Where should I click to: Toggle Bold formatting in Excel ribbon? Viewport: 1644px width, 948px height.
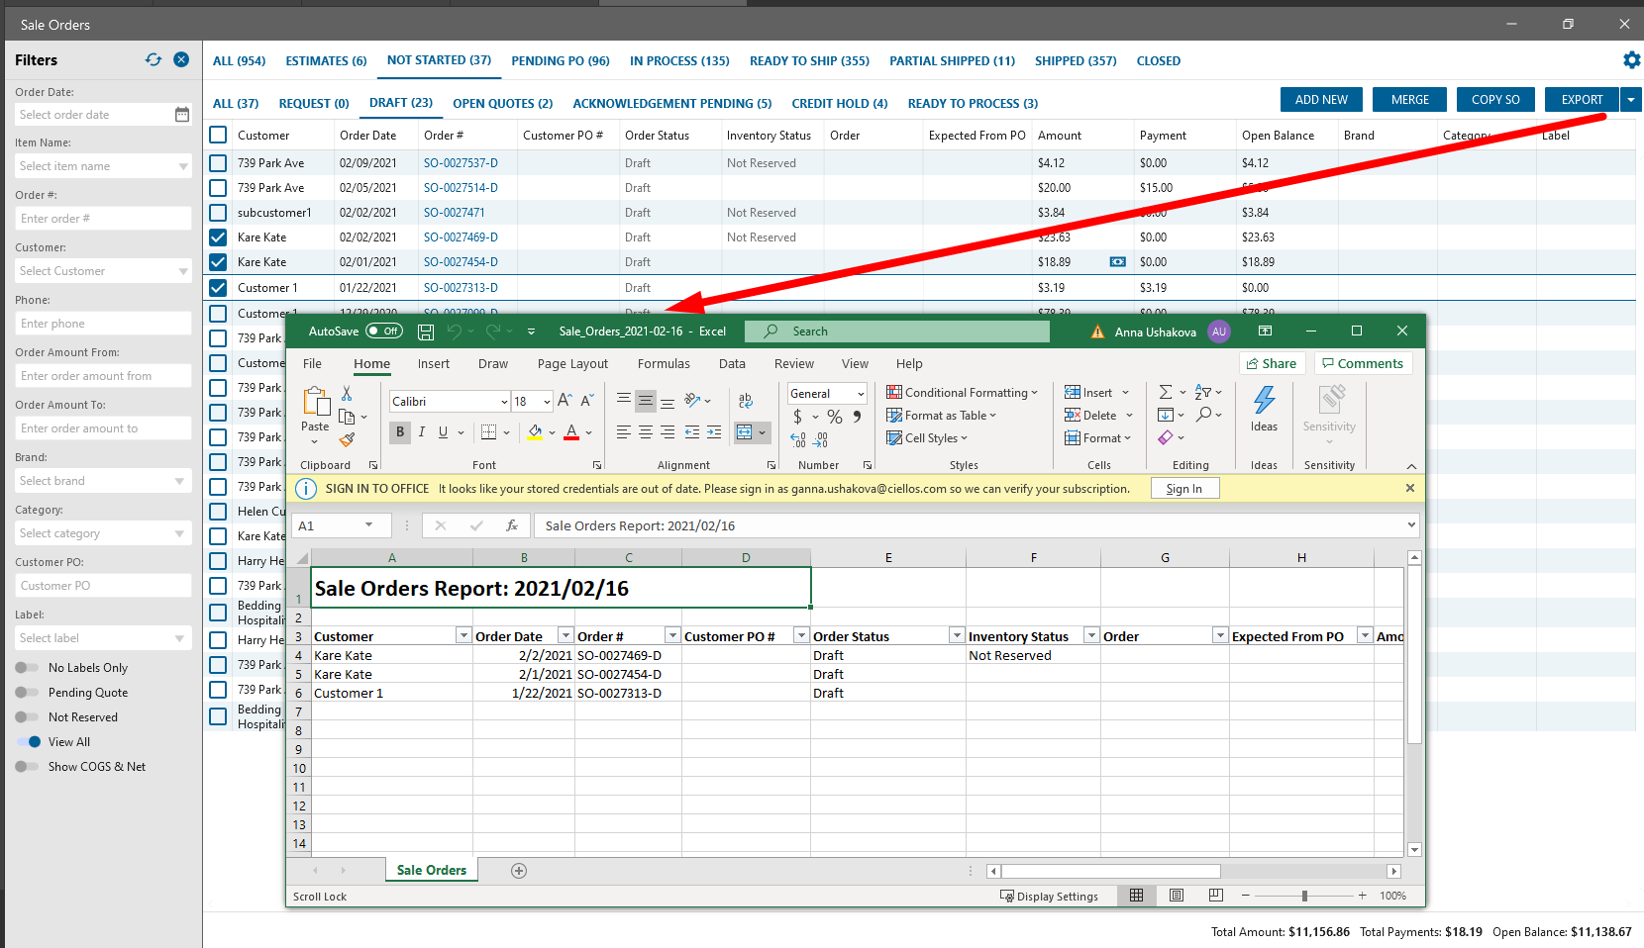pos(400,431)
